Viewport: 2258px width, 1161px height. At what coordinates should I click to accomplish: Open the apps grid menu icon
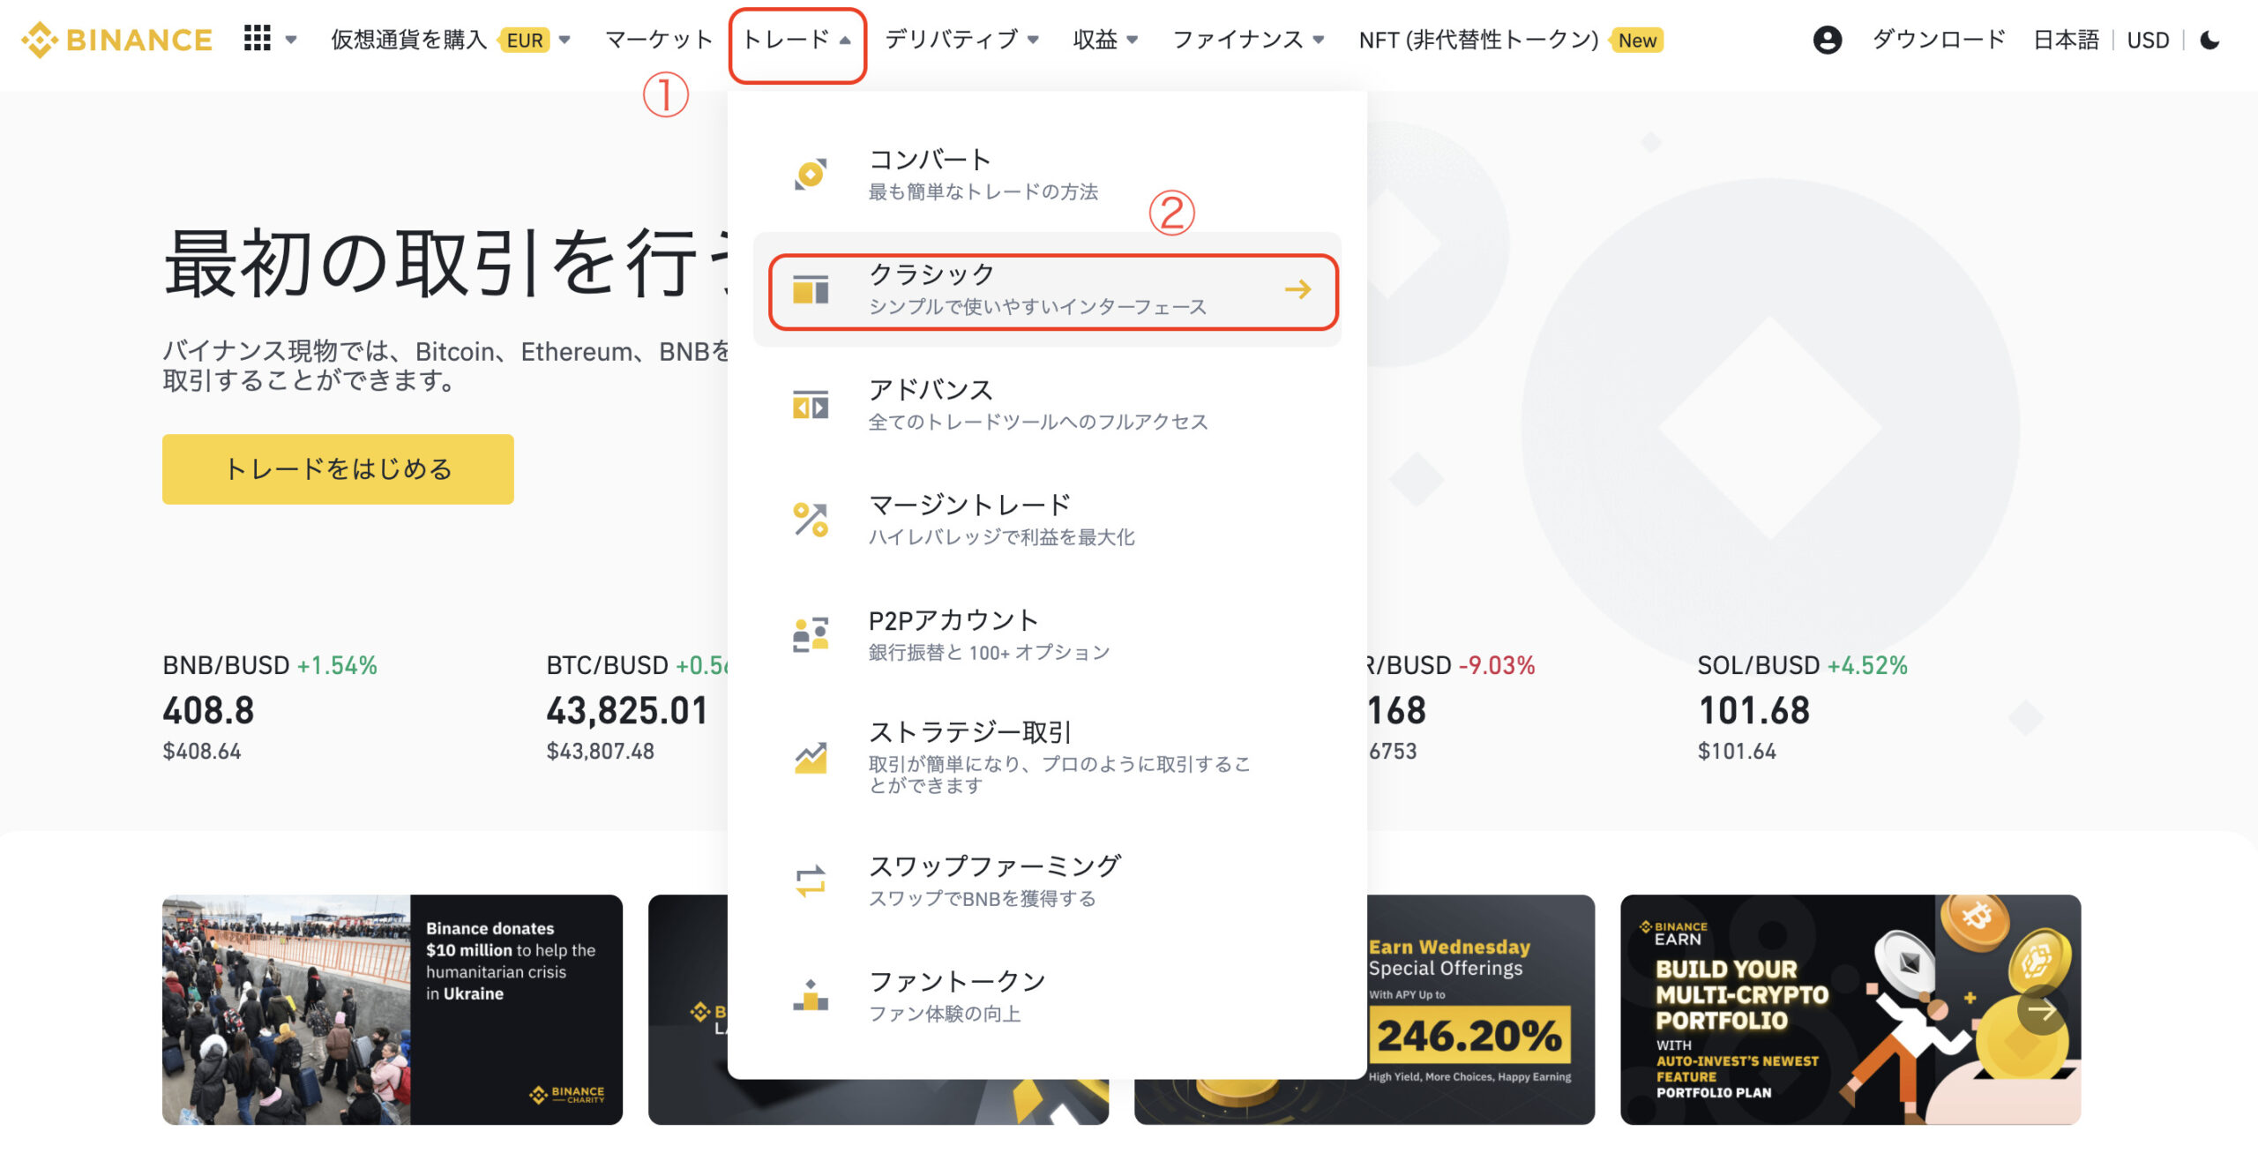257,38
